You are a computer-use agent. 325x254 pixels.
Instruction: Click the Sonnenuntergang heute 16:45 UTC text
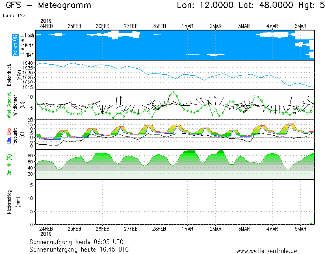click(79, 249)
